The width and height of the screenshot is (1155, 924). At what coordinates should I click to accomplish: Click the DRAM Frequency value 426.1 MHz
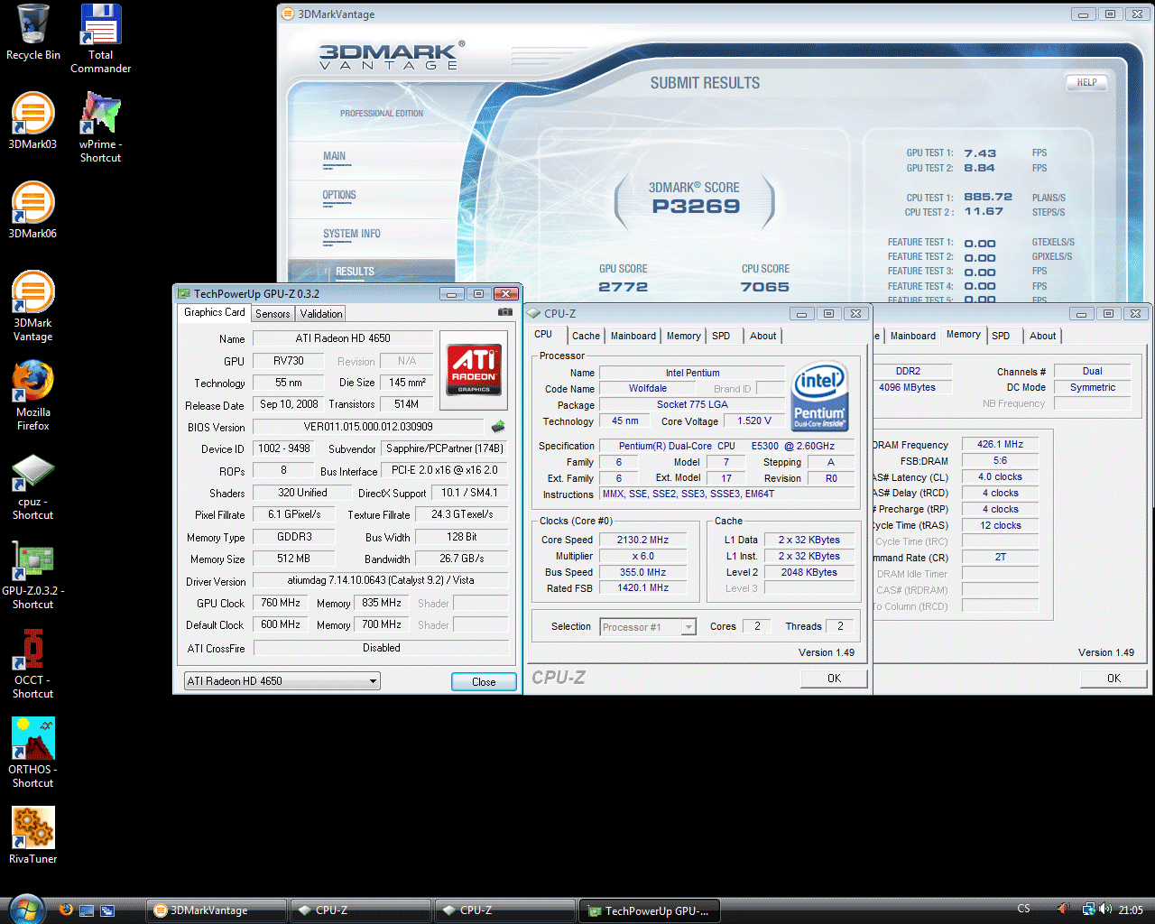tap(1000, 444)
